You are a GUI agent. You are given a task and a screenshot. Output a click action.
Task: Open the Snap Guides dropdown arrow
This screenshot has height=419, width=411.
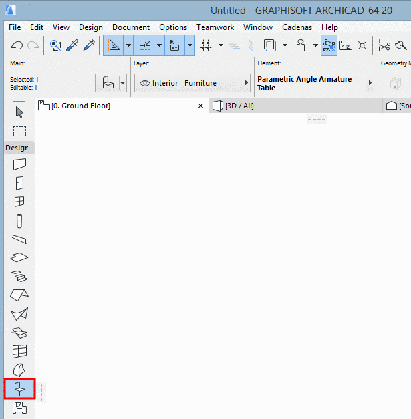[x=159, y=45]
